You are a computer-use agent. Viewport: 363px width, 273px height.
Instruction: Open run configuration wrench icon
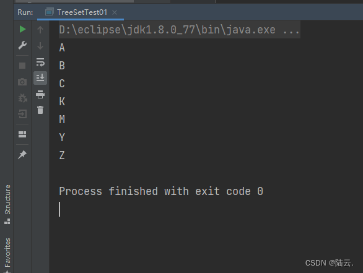point(22,45)
